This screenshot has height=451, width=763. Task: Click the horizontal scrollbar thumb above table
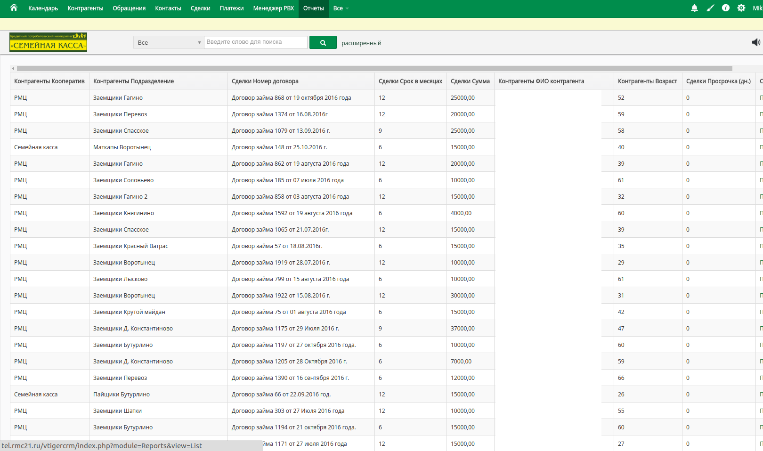[x=374, y=68]
